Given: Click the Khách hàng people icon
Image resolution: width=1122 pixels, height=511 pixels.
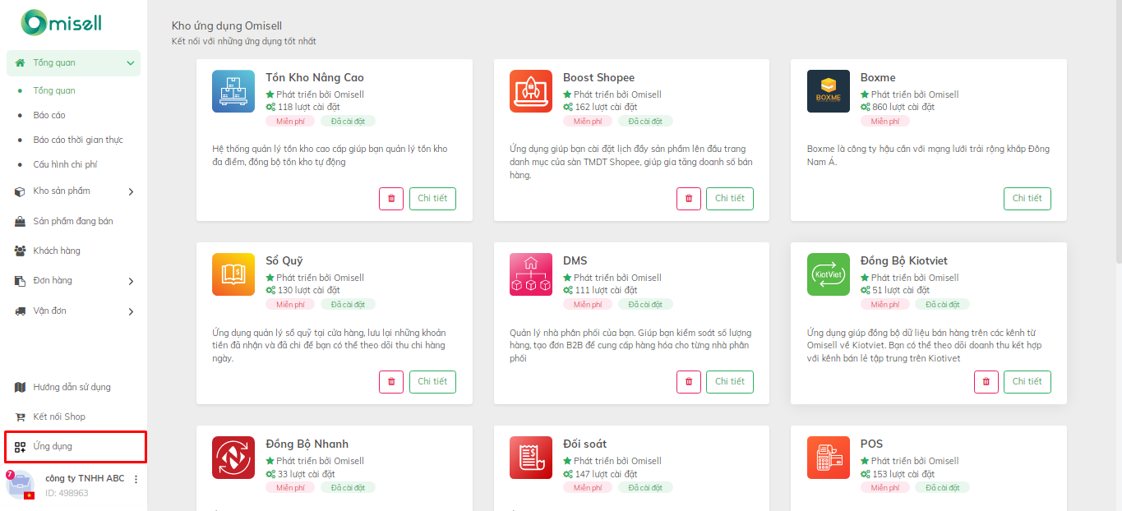Looking at the screenshot, I should click(x=20, y=251).
